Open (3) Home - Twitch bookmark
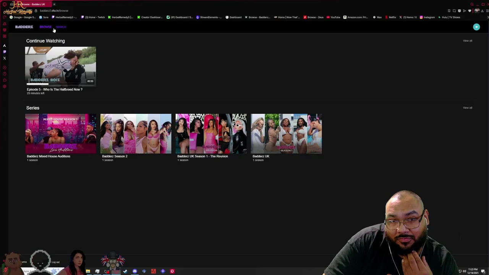This screenshot has height=275, width=489. pyautogui.click(x=93, y=17)
